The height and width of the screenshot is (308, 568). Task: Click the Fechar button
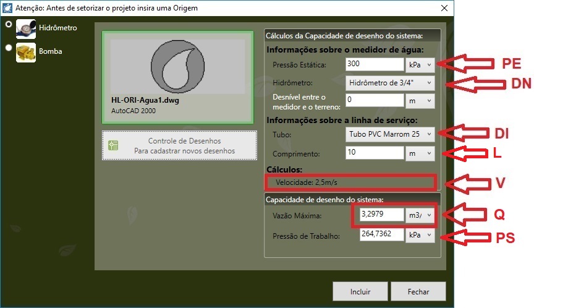pyautogui.click(x=418, y=291)
